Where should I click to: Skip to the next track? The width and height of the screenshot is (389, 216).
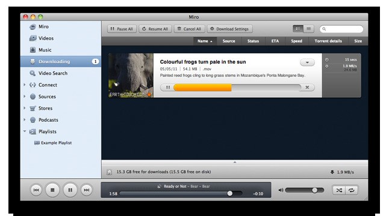[86, 190]
